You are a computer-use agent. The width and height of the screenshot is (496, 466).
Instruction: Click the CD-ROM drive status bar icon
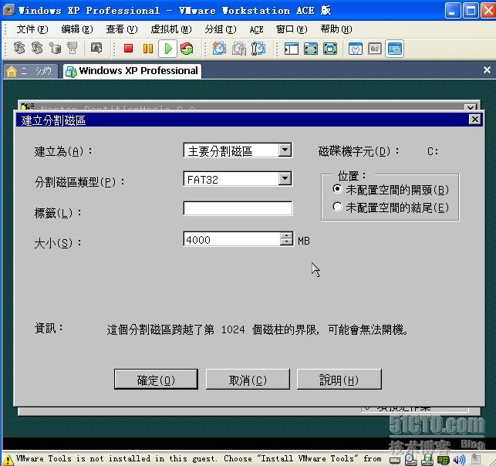411,460
